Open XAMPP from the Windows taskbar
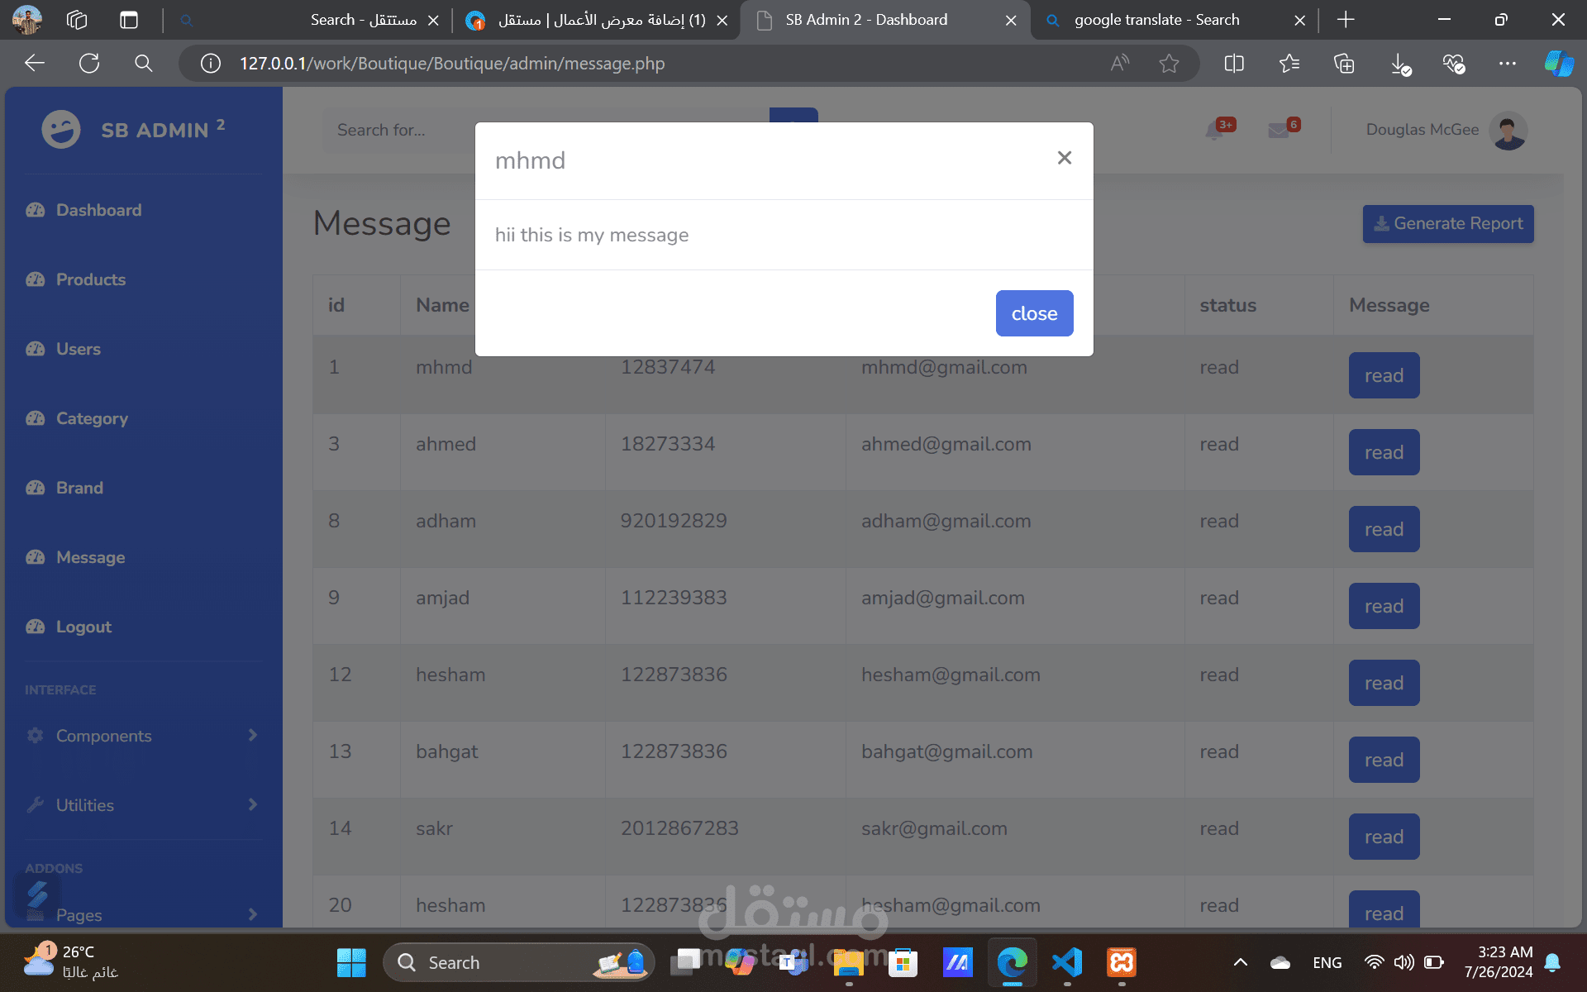1587x992 pixels. point(1121,962)
